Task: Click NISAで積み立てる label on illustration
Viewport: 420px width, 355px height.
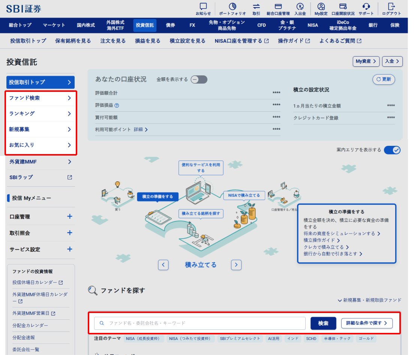Action: pyautogui.click(x=244, y=195)
